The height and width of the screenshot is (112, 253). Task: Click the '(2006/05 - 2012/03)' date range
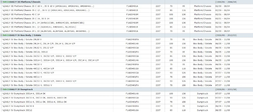226,35
